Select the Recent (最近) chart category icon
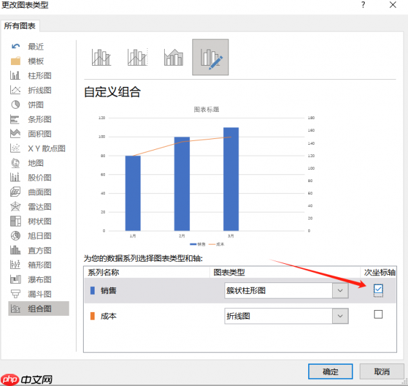This screenshot has width=408, height=386. (15, 46)
